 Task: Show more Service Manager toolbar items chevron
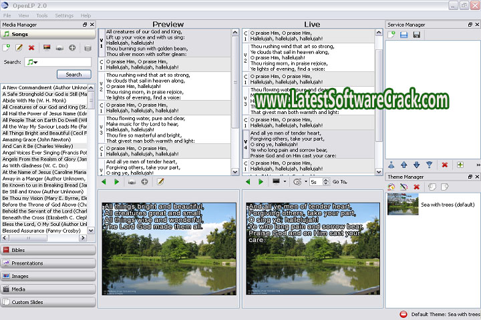[478, 165]
